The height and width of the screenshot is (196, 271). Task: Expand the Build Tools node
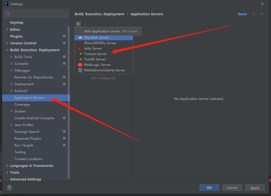pyautogui.click(x=11, y=57)
